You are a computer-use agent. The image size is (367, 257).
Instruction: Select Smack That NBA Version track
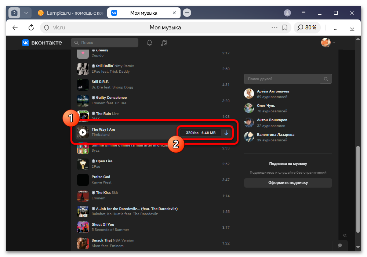[x=154, y=243]
